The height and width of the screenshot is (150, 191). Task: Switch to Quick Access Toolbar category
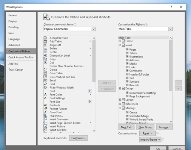point(21,57)
